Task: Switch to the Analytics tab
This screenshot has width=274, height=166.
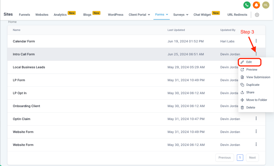Action: coord(60,15)
